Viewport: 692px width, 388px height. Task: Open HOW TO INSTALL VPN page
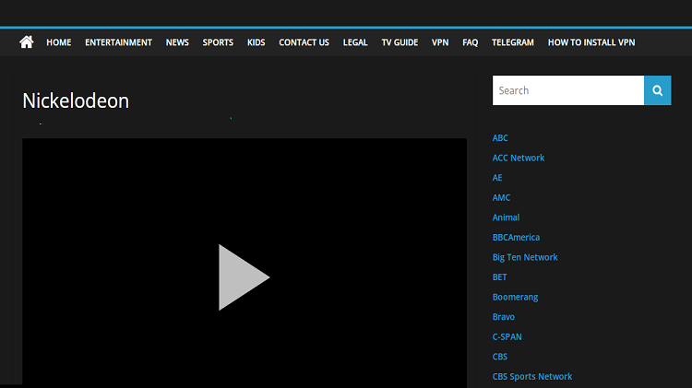click(591, 42)
